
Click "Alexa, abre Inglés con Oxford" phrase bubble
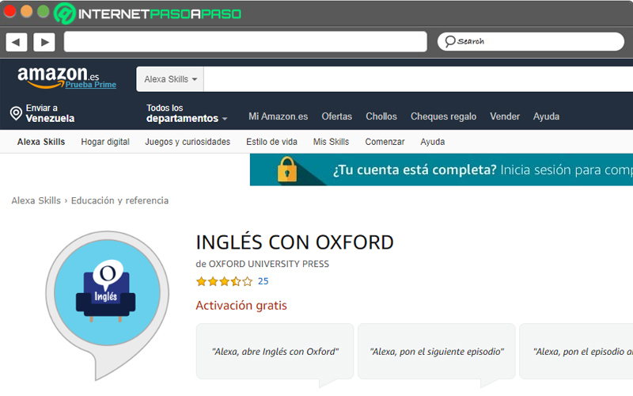(x=275, y=351)
